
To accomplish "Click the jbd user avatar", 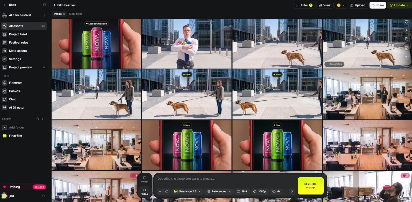I will (4, 196).
